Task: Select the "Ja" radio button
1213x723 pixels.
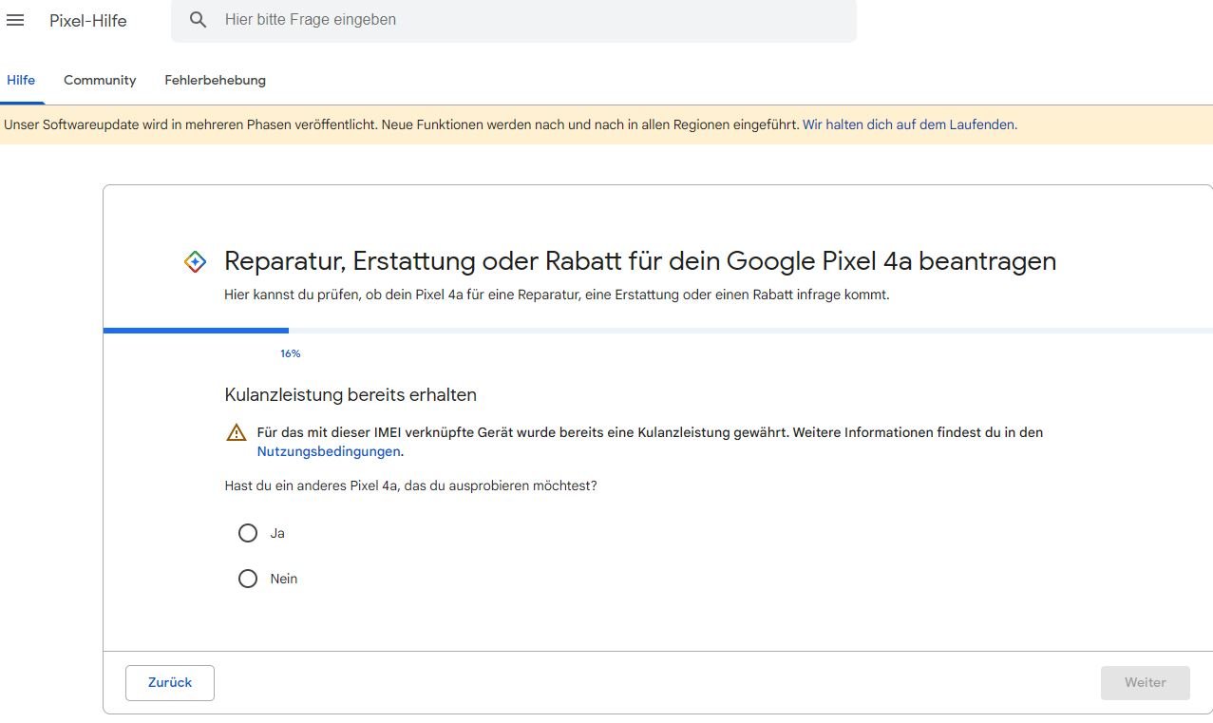Action: click(x=248, y=533)
